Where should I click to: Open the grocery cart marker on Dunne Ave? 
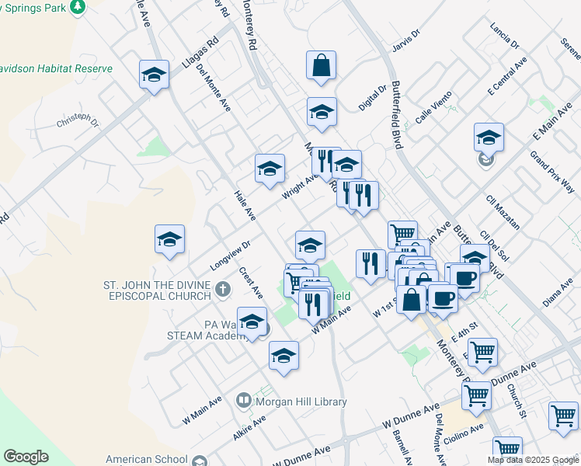pyautogui.click(x=476, y=398)
